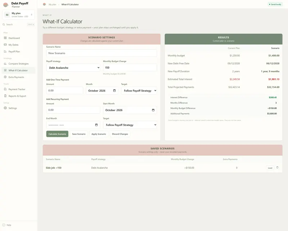Click the one-time payment Amount field
Image resolution: width=288 pixels, height=231 pixels.
64,91
